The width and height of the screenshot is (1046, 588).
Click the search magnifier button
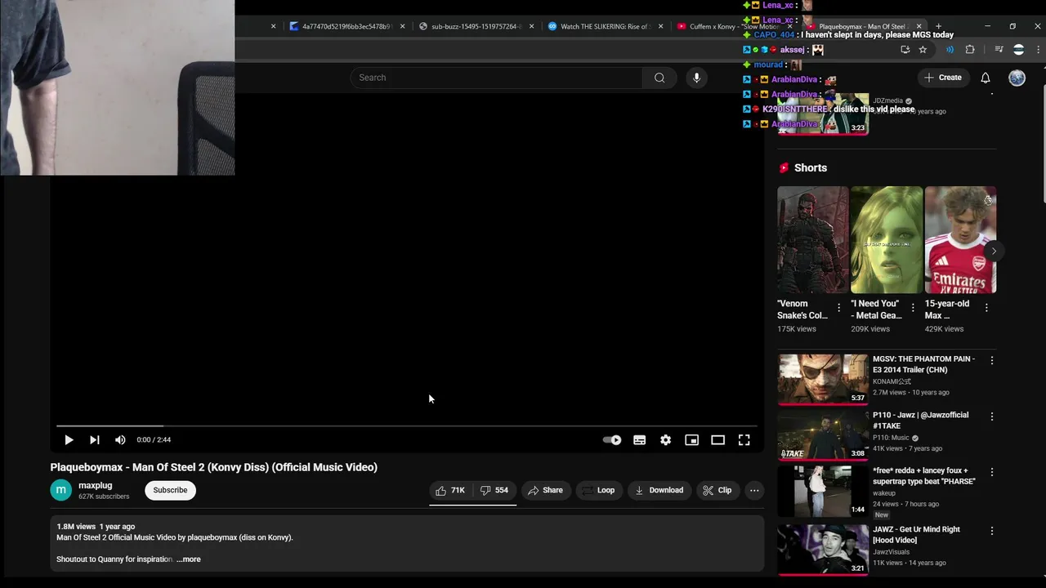point(659,78)
